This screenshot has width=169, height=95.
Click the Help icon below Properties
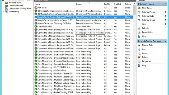click(x=139, y=65)
